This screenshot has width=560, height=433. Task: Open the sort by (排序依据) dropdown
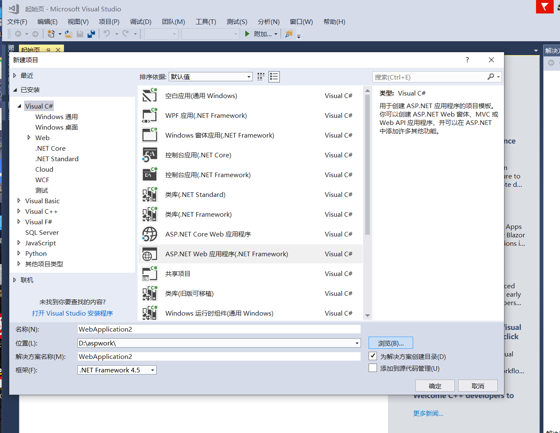coord(211,77)
